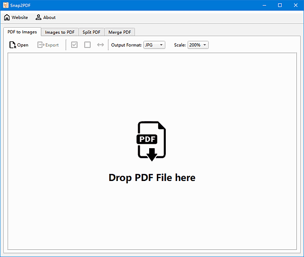Click the Export icon in toolbar
Viewport: 304px width, 257px height.
point(41,45)
